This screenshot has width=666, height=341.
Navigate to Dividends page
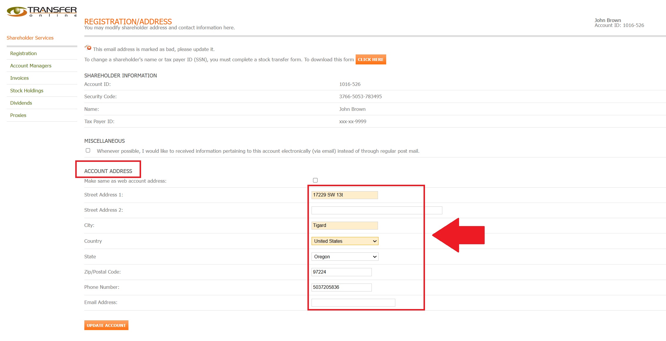(x=21, y=103)
